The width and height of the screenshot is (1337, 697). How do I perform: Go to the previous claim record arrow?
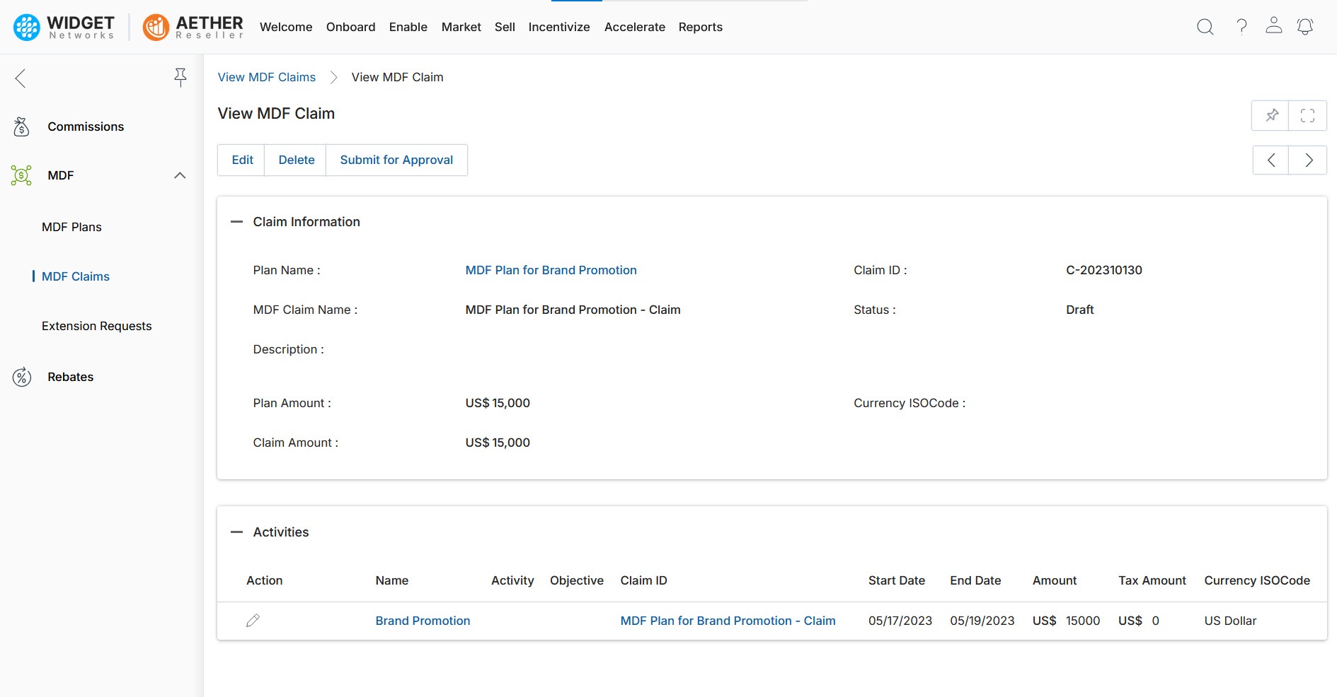(1271, 160)
